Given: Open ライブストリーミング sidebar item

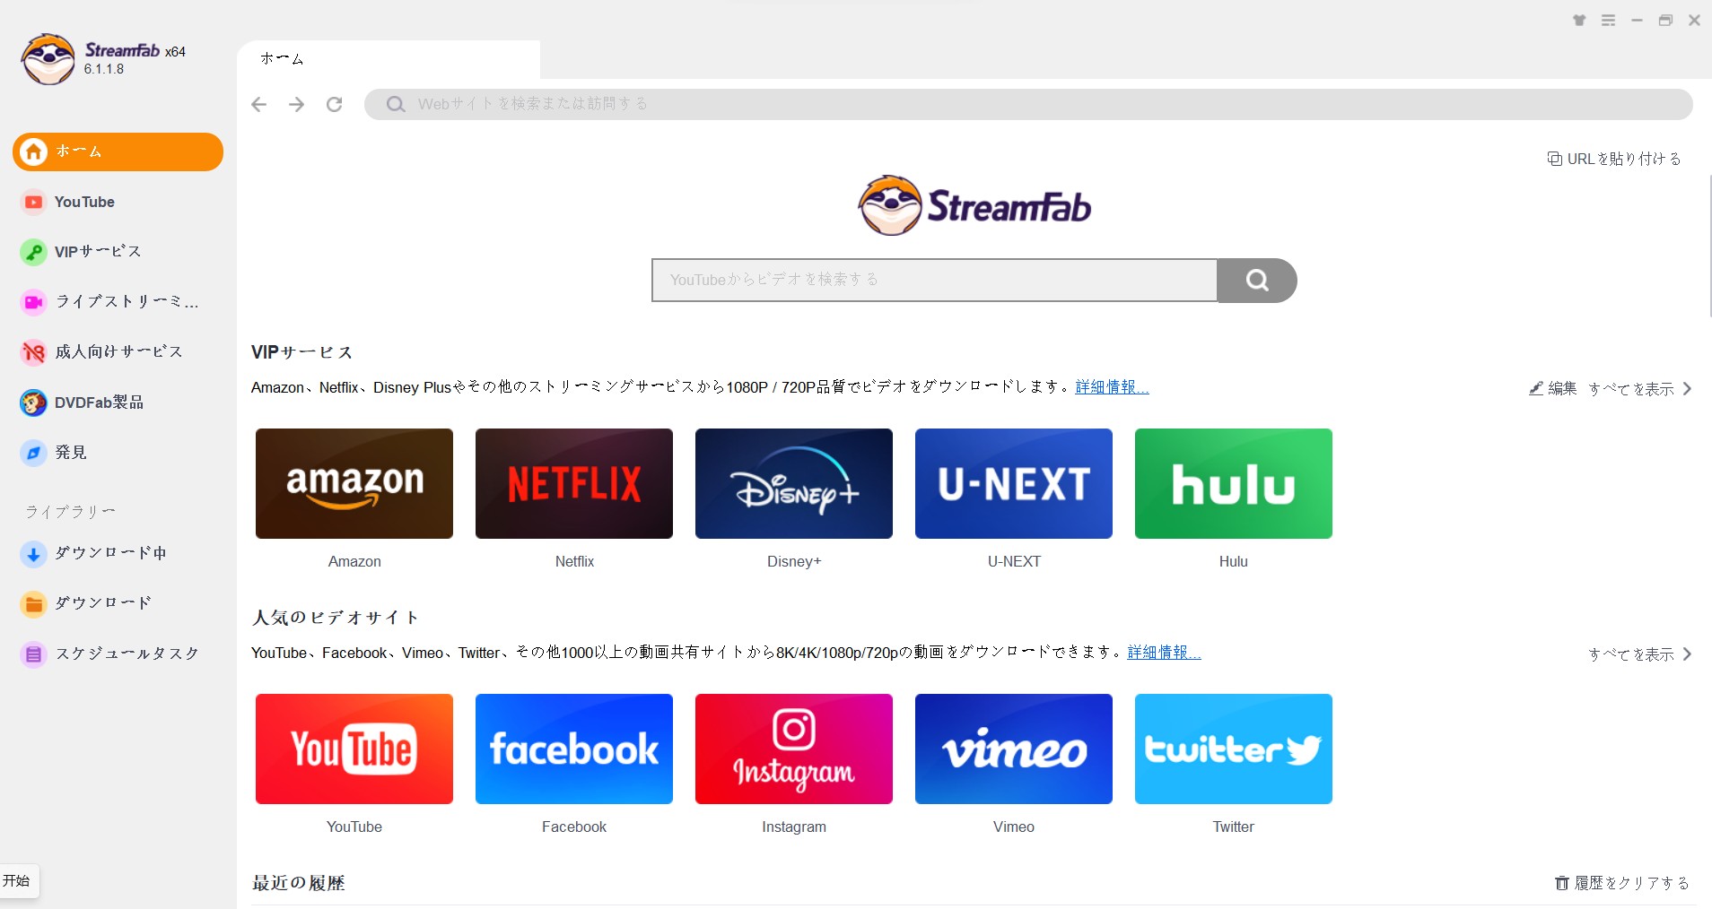Looking at the screenshot, I should 109,302.
